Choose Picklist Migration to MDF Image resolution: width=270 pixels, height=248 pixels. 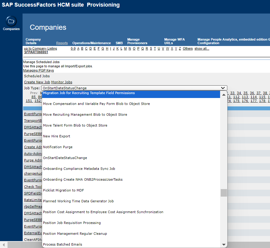click(x=131, y=191)
